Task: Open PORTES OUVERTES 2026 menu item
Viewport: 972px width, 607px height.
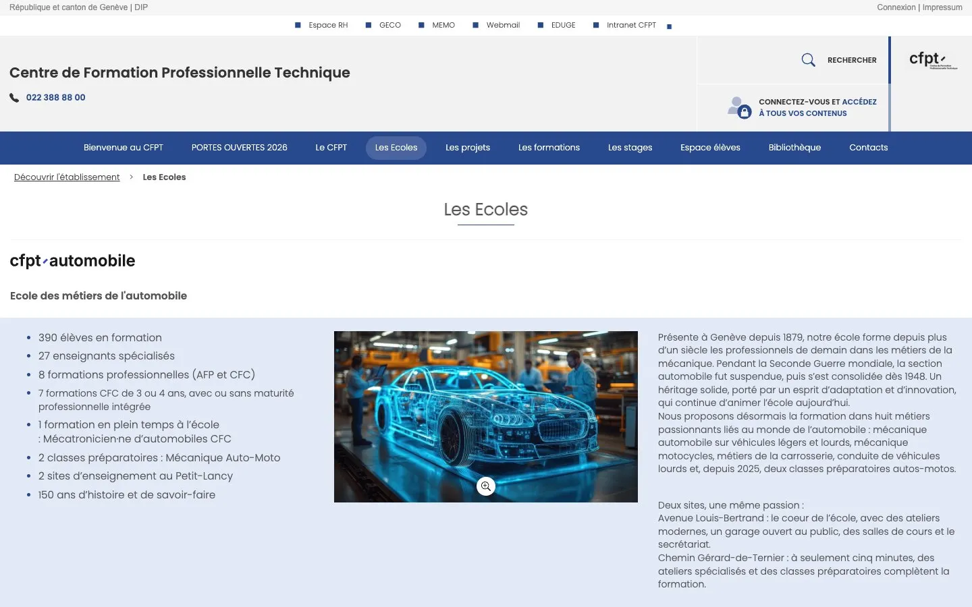Action: tap(240, 148)
